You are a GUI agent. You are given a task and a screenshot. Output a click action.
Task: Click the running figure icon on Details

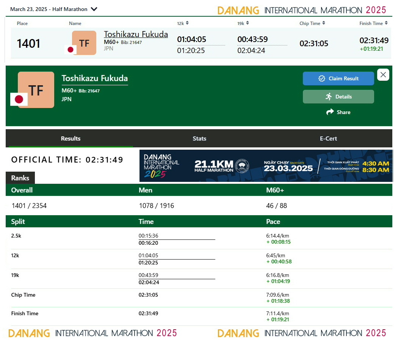pos(329,97)
